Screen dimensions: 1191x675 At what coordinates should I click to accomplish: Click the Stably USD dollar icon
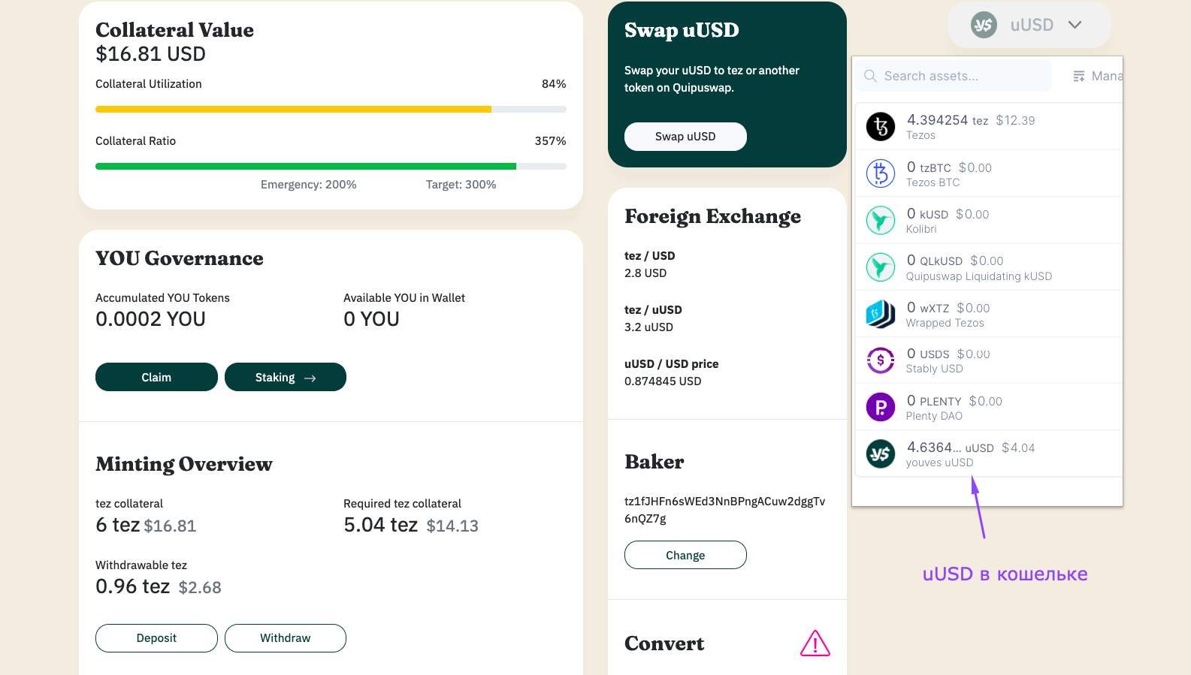coord(880,360)
